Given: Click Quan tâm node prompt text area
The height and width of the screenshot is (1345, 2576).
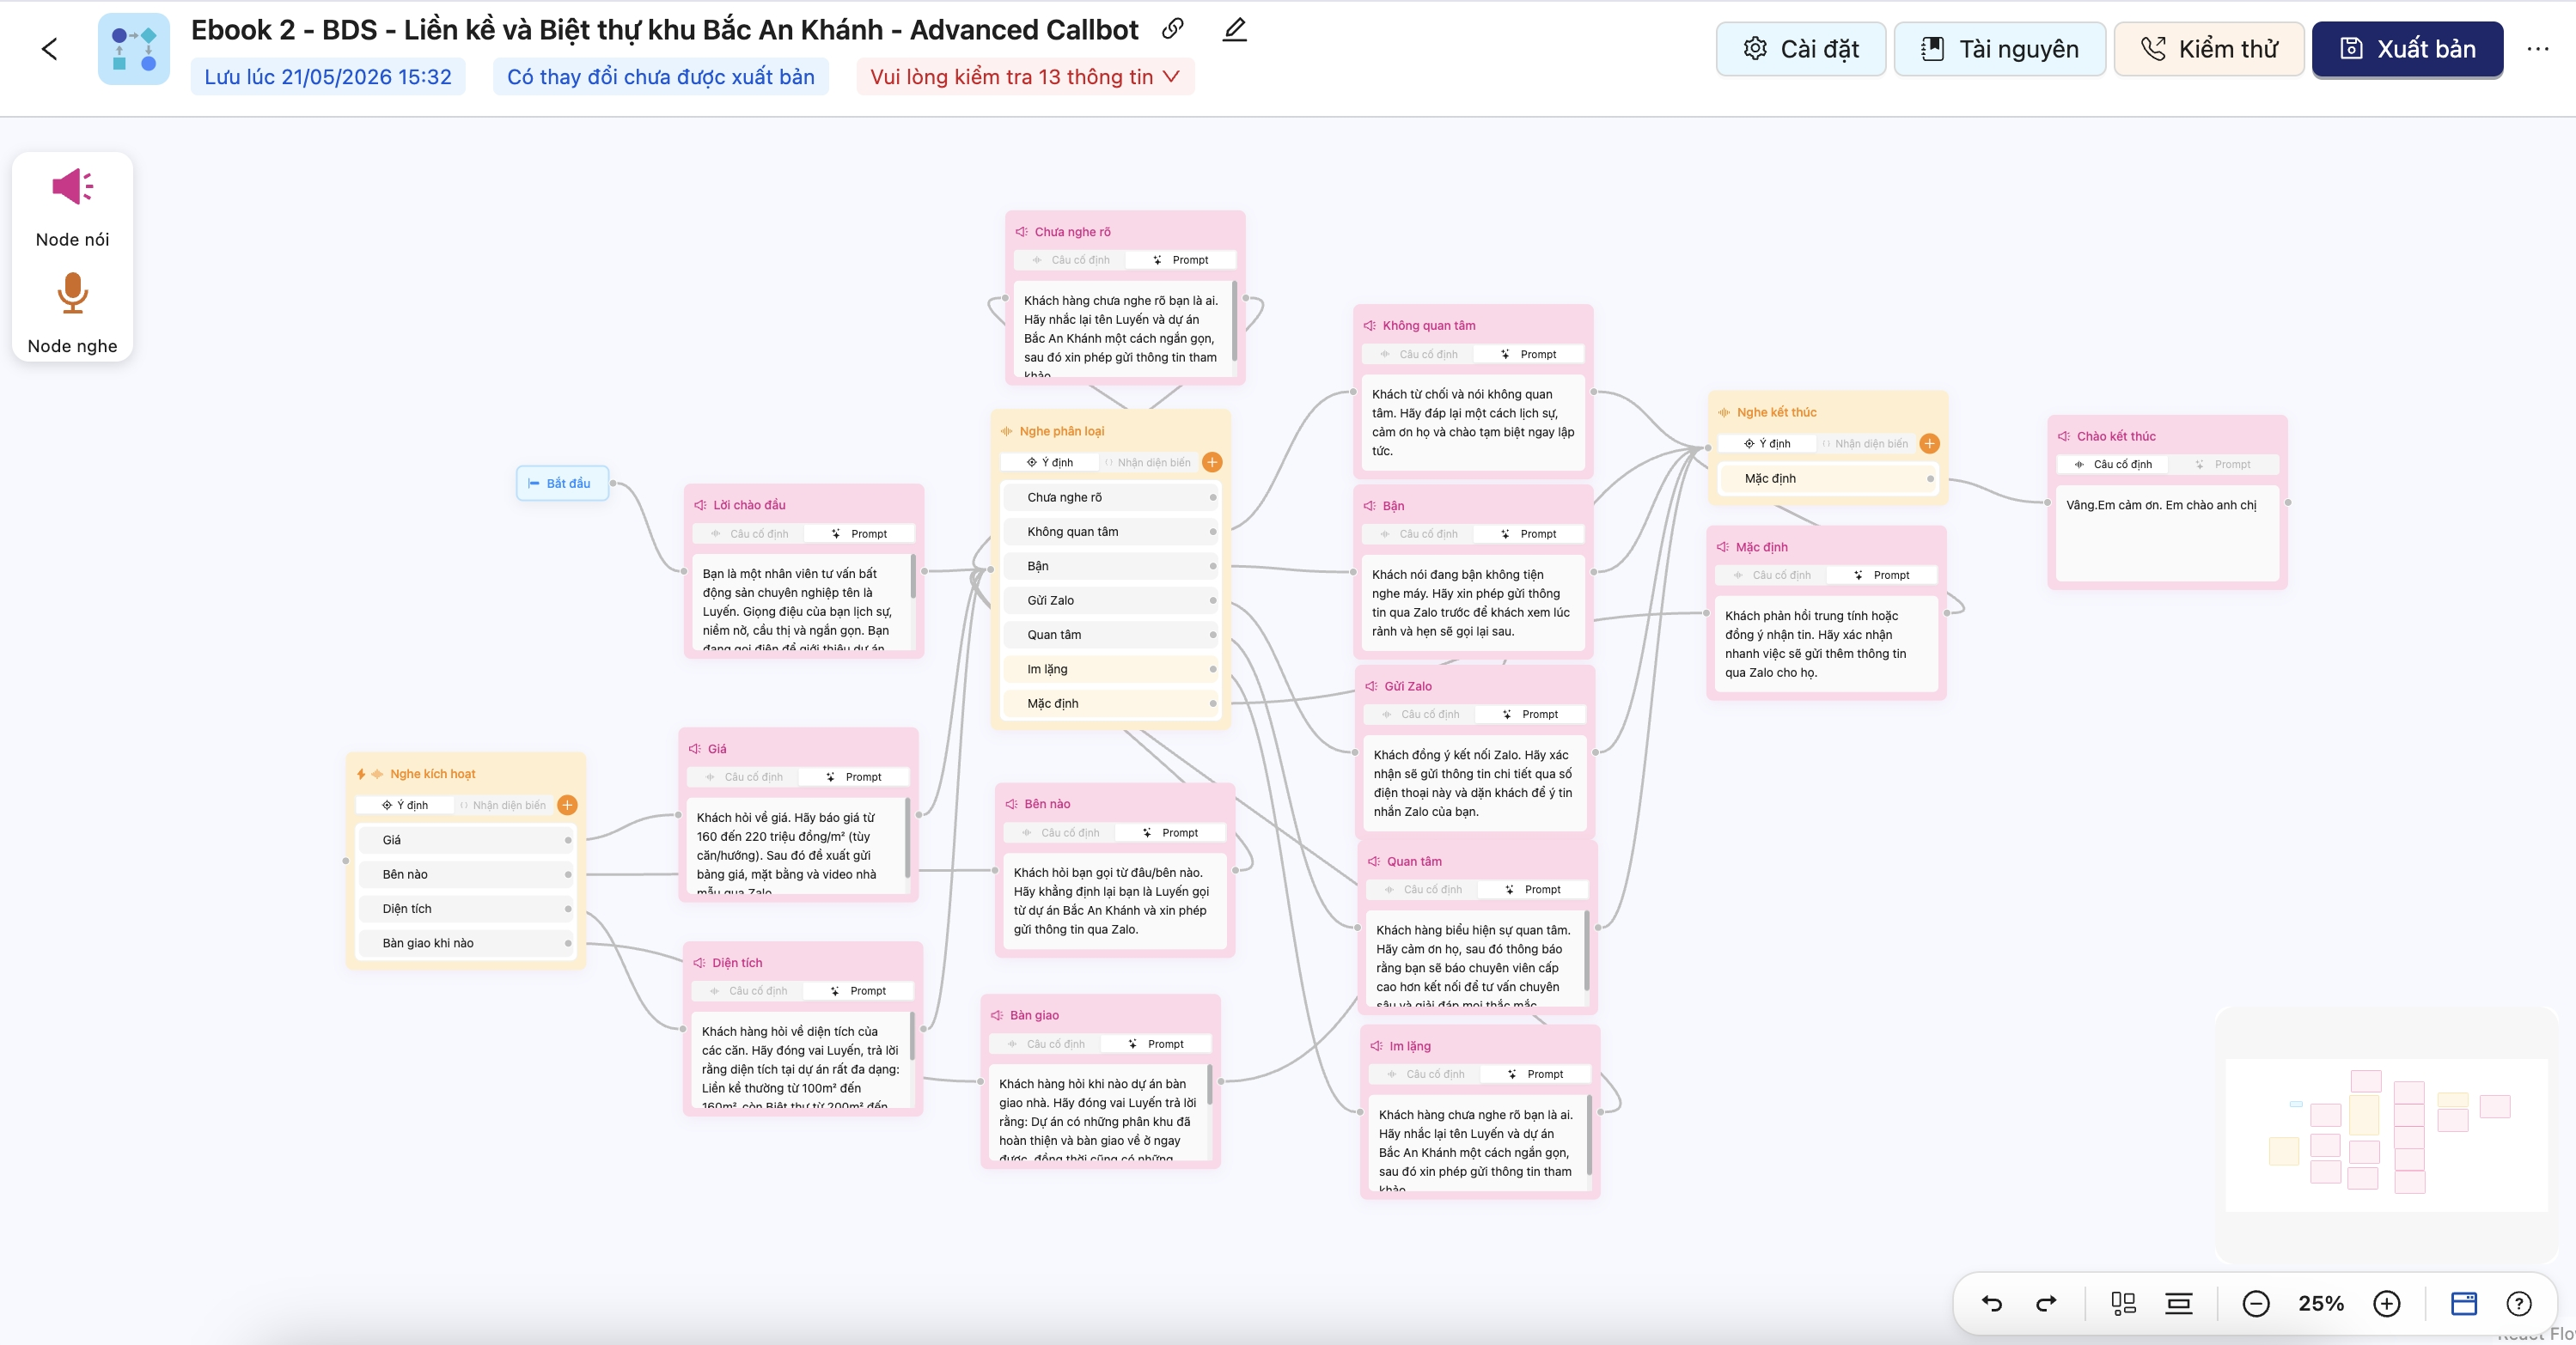Looking at the screenshot, I should 1477,958.
